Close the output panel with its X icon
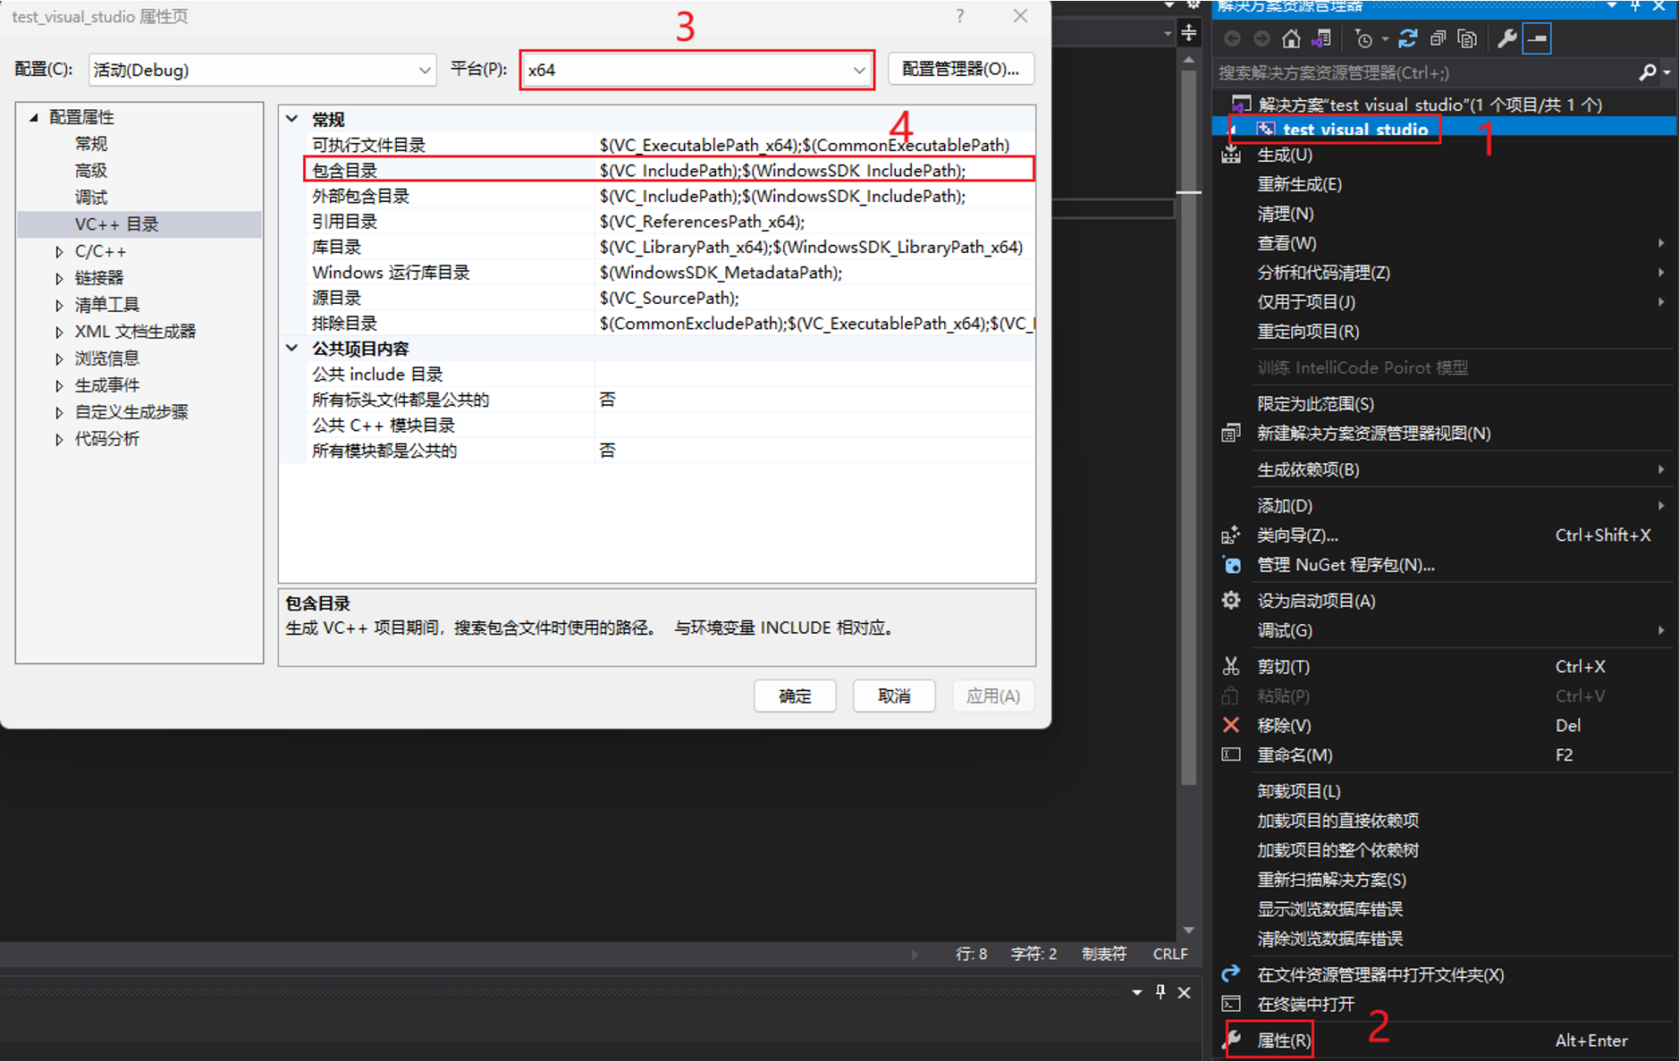 coord(1184,992)
